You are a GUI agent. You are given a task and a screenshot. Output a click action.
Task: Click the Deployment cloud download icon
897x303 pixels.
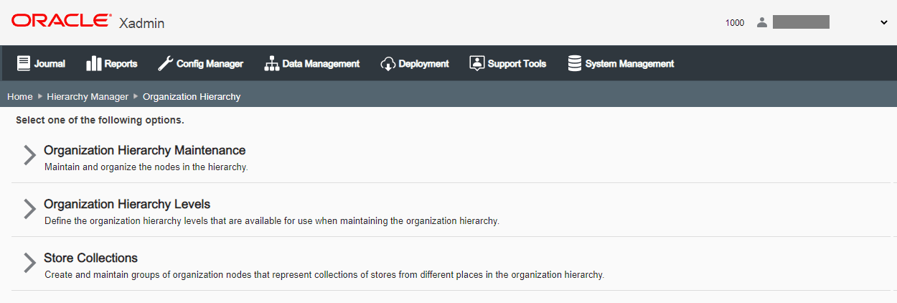coord(388,63)
